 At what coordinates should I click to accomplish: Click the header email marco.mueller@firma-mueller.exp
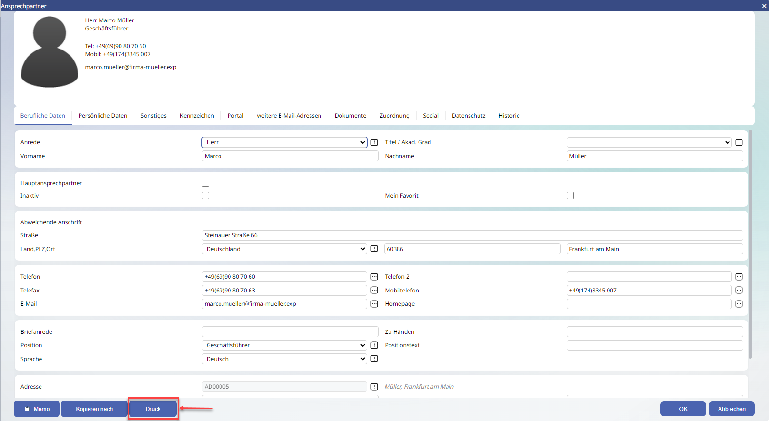(130, 67)
